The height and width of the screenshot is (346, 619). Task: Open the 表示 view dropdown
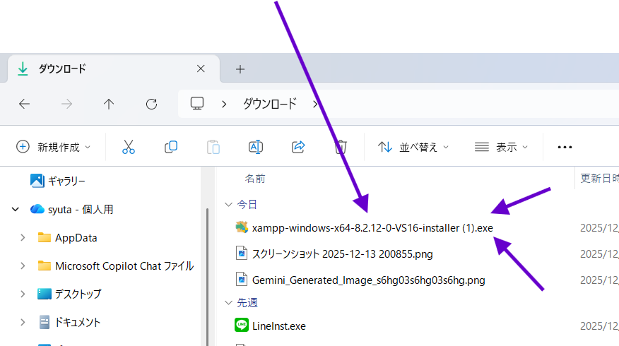(502, 147)
